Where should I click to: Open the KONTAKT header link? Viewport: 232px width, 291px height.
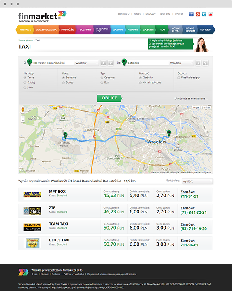click(x=151, y=14)
